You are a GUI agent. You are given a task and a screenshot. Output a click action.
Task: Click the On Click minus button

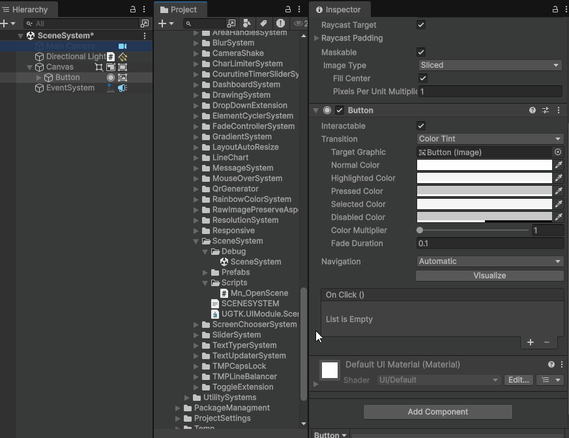click(x=546, y=342)
